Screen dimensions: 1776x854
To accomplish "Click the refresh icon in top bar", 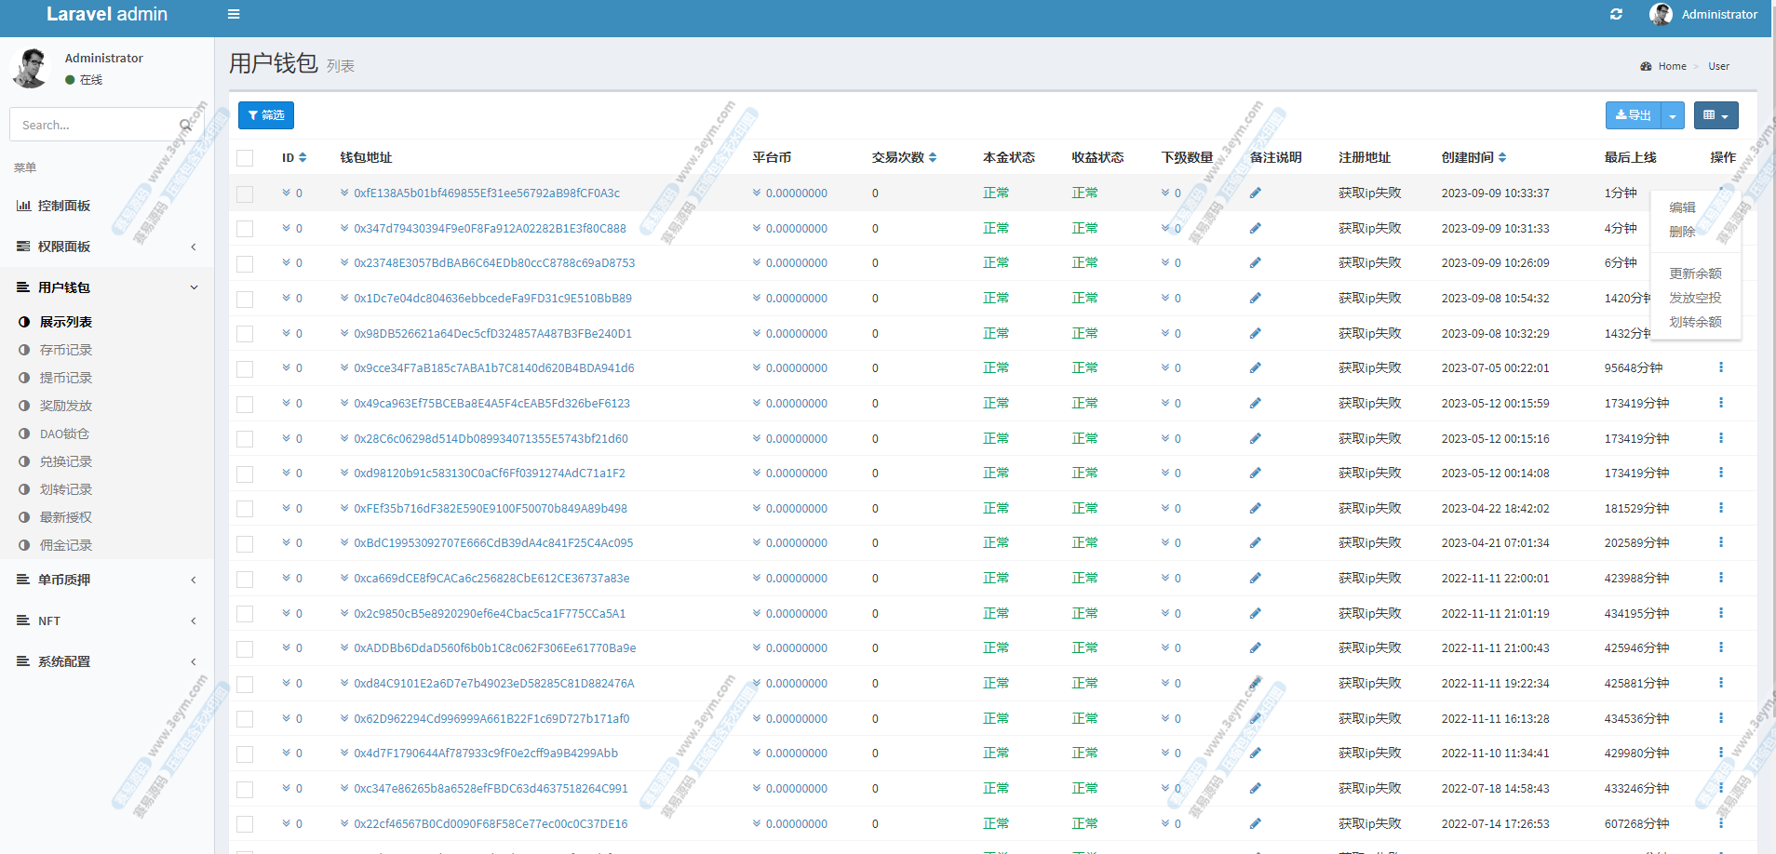I will (x=1616, y=14).
